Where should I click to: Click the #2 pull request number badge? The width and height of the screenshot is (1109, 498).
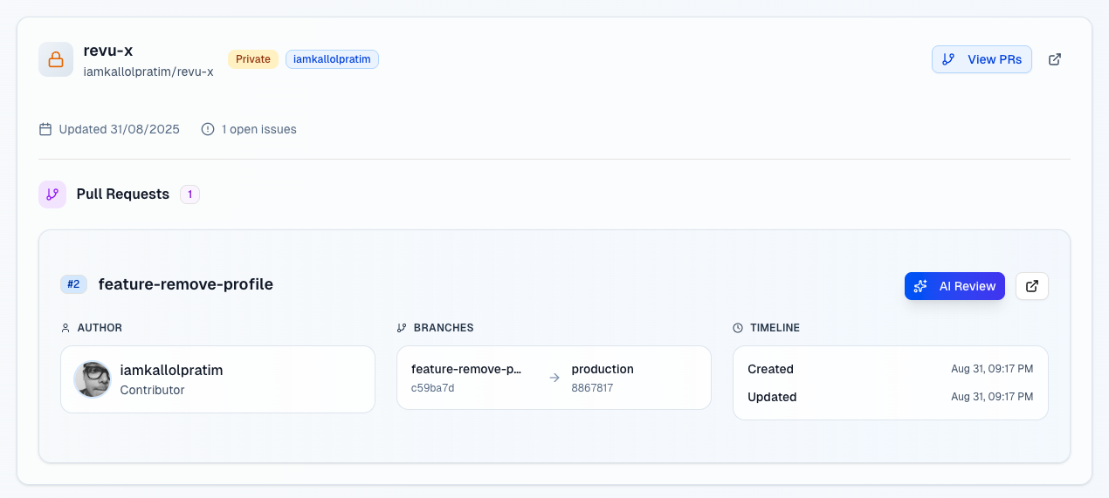(73, 284)
